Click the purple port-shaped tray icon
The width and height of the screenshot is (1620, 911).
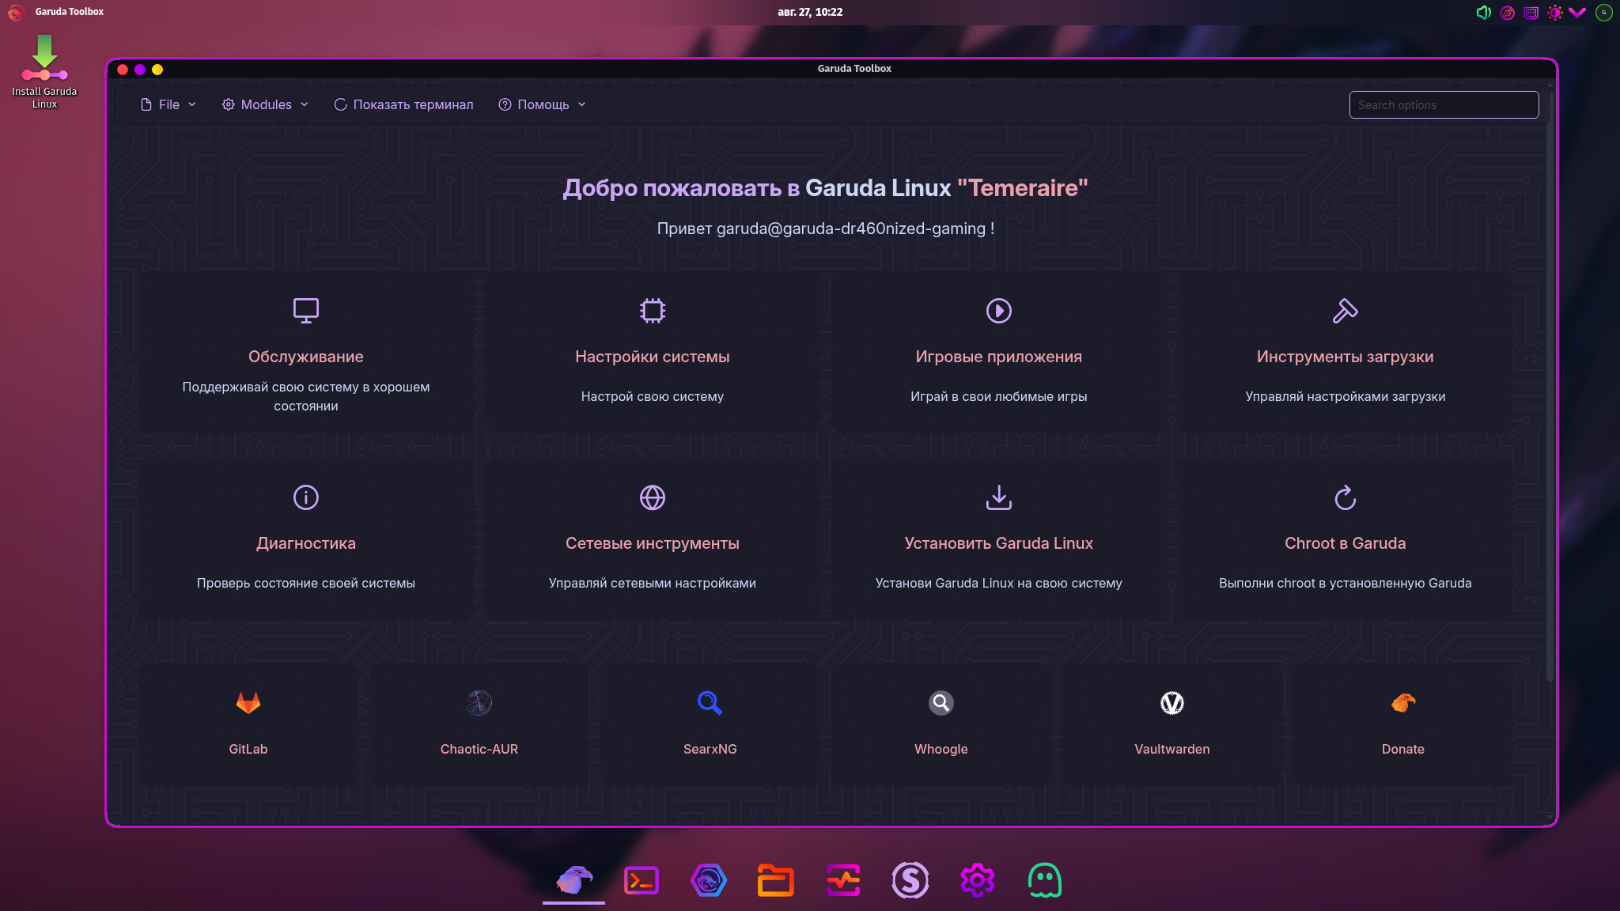[1531, 12]
